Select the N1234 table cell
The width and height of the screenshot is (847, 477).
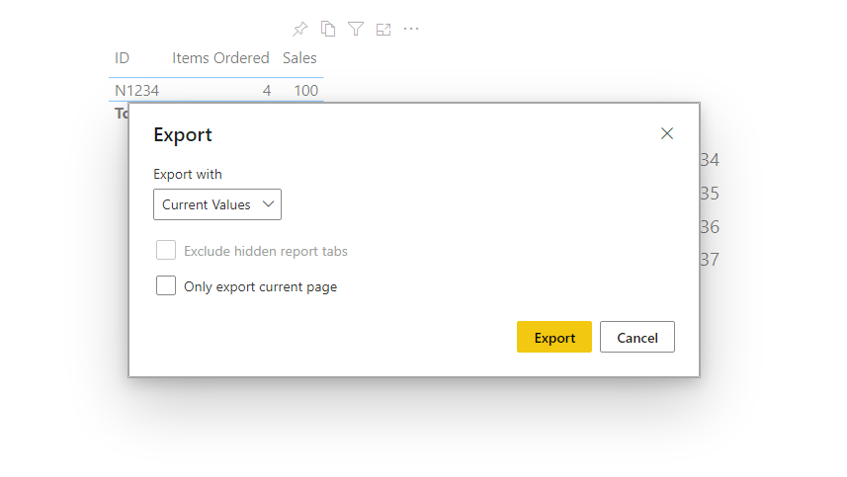[136, 91]
